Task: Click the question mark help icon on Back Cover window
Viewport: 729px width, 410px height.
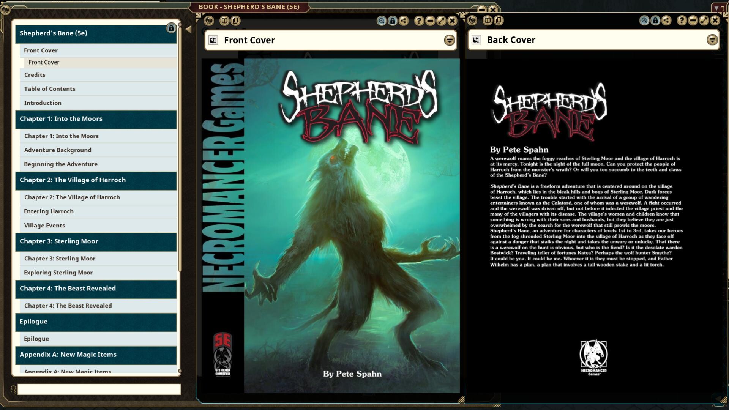Action: coord(682,21)
